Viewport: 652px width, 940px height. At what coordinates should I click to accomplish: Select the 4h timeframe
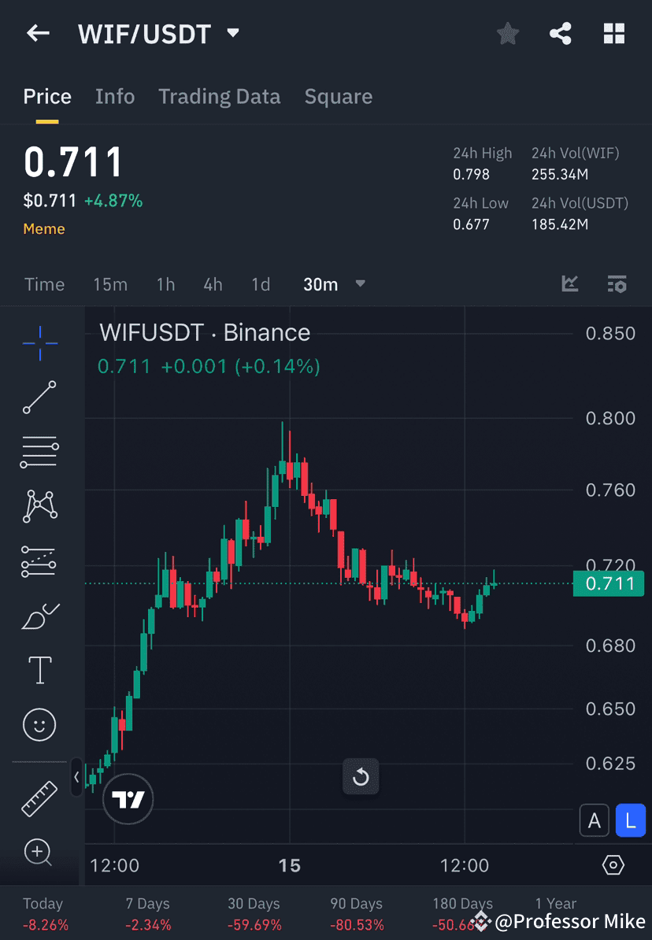[213, 284]
